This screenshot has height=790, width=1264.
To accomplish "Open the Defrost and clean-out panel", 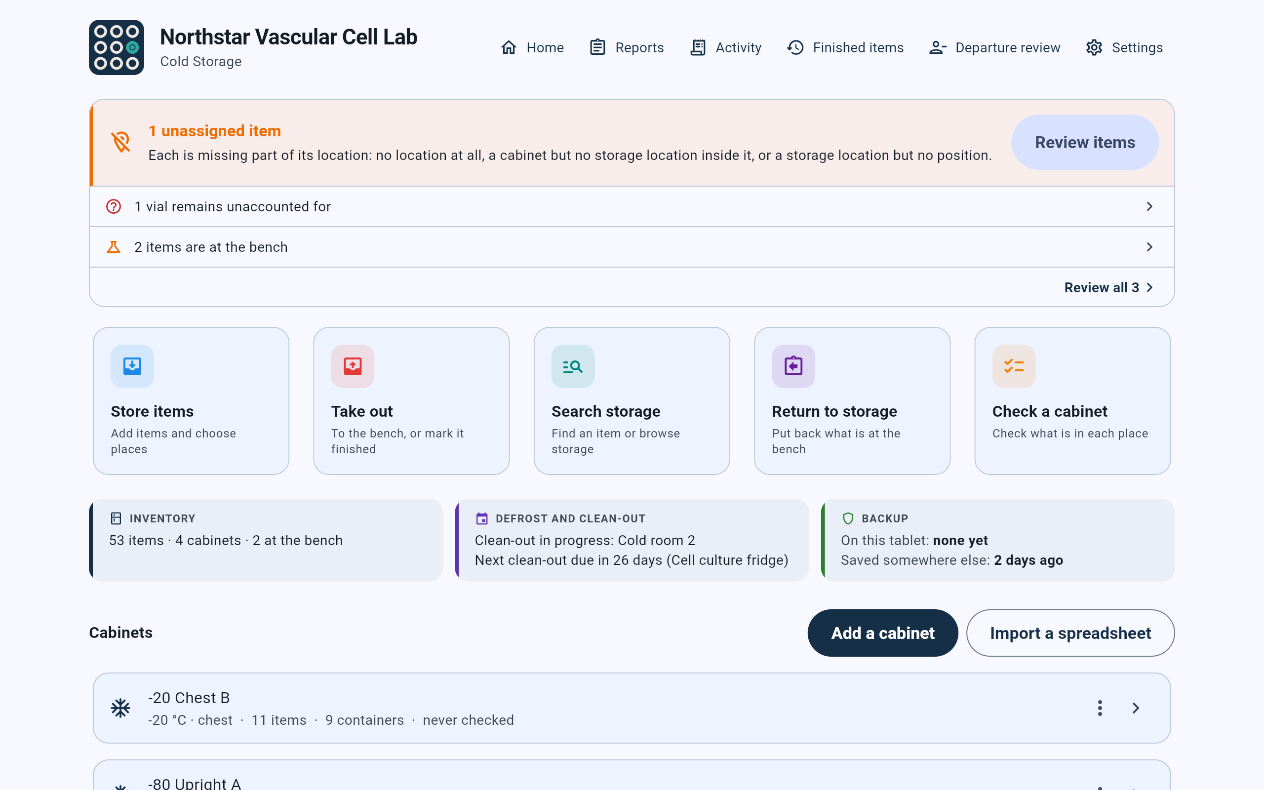I will tap(632, 540).
